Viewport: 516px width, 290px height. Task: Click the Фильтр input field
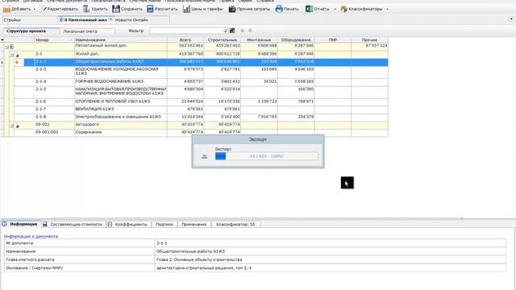[186, 31]
